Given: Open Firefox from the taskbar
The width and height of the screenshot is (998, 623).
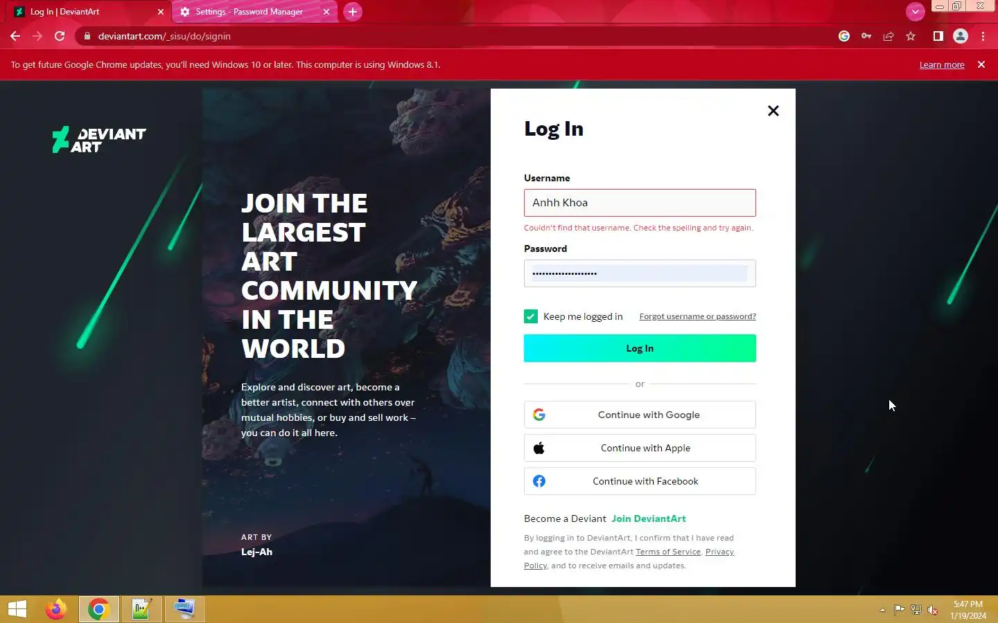Looking at the screenshot, I should [56, 609].
